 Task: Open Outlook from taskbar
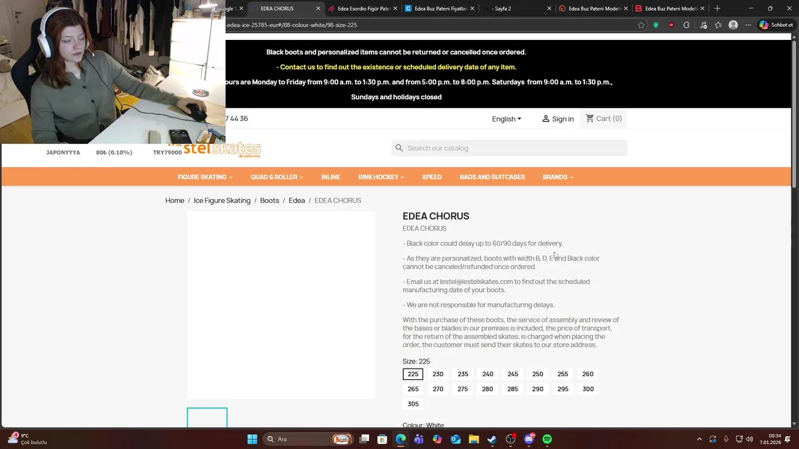[456, 439]
